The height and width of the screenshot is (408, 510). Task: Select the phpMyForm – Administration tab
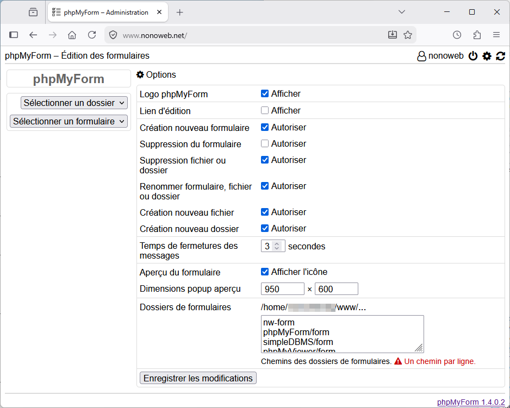108,12
